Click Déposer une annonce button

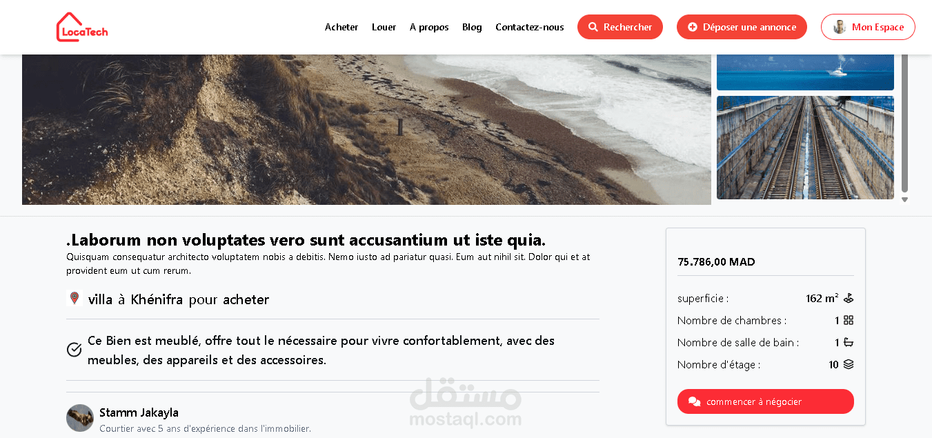pos(742,27)
